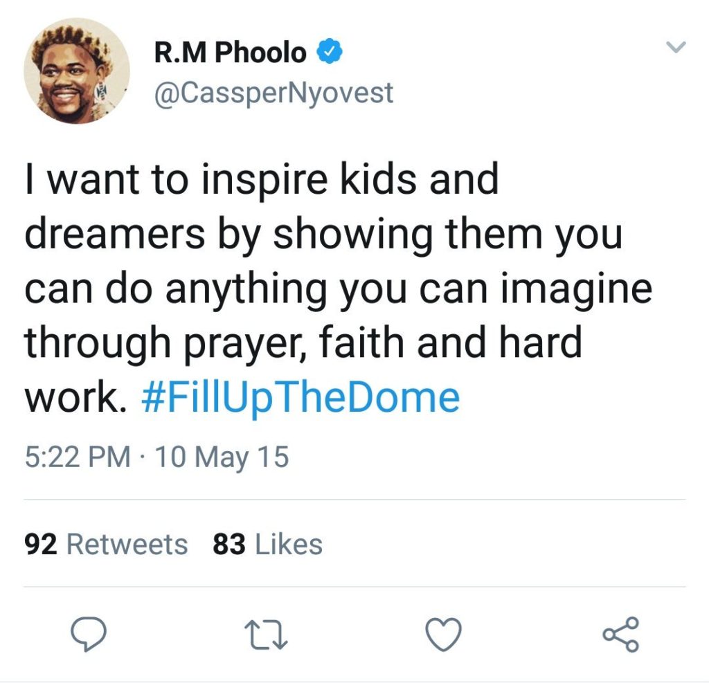This screenshot has height=683, width=709.
Task: Like the tweet with the heart icon
Action: (444, 634)
